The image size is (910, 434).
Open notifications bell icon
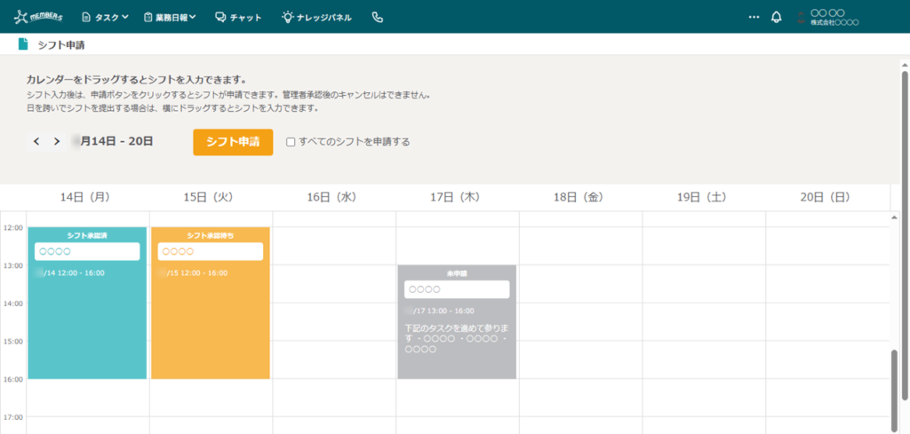tap(776, 18)
